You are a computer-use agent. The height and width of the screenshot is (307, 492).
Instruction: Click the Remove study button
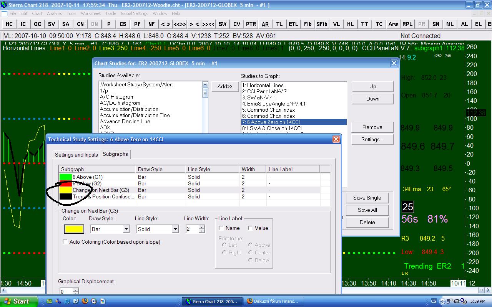[372, 127]
